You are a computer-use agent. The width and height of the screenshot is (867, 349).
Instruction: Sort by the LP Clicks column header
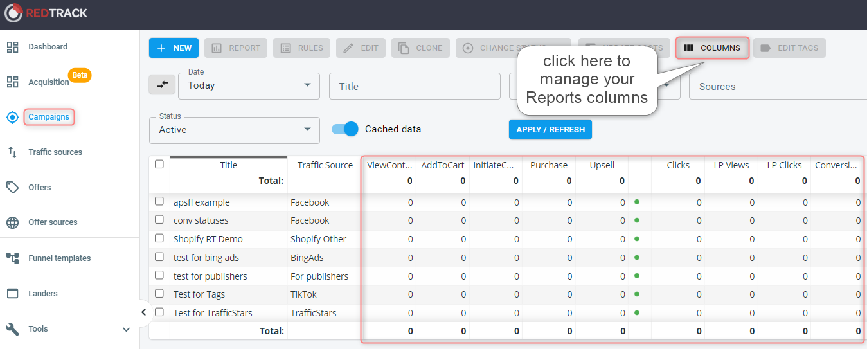(x=785, y=165)
